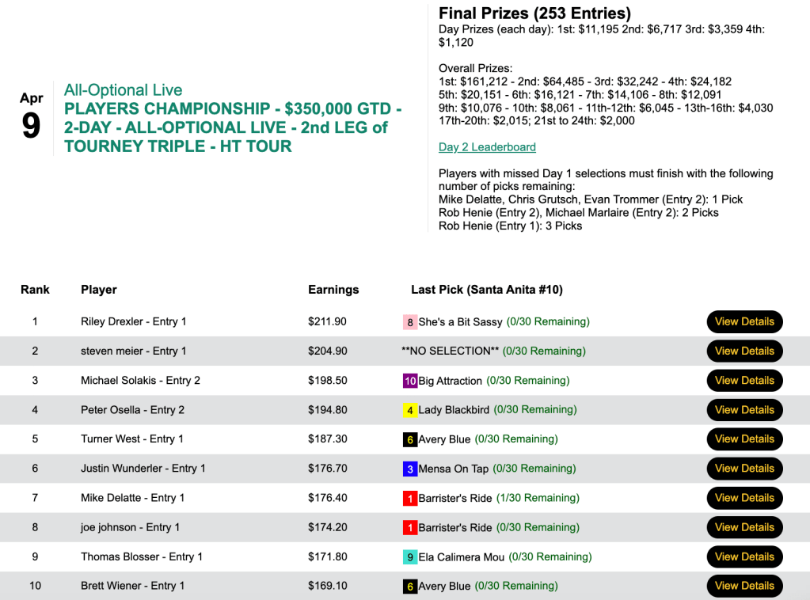Image resolution: width=810 pixels, height=600 pixels.
Task: Click the red number 1 badge in Mike Delatte's row
Action: [410, 498]
